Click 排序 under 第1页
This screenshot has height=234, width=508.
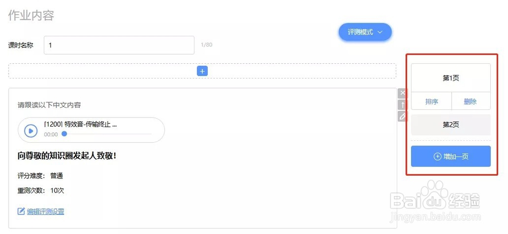431,101
